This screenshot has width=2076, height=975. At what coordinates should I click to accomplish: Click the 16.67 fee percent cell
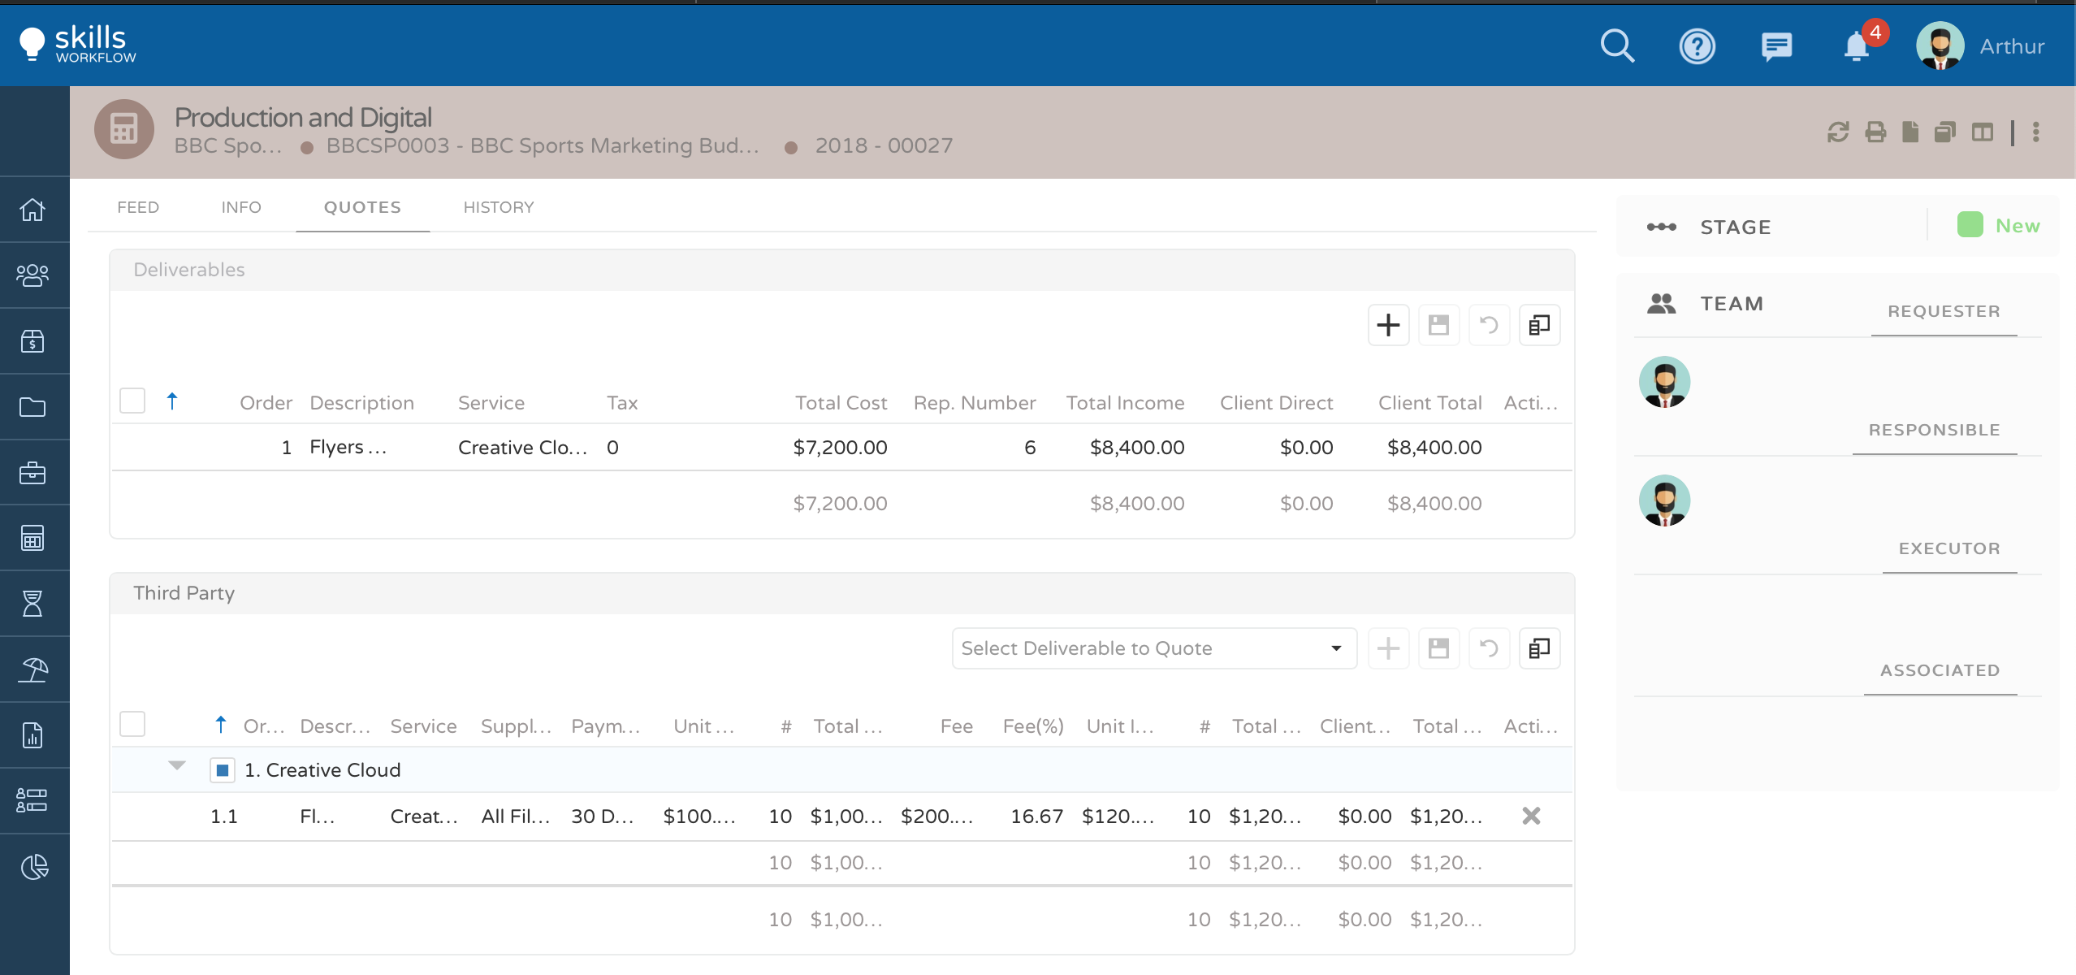pos(1036,816)
